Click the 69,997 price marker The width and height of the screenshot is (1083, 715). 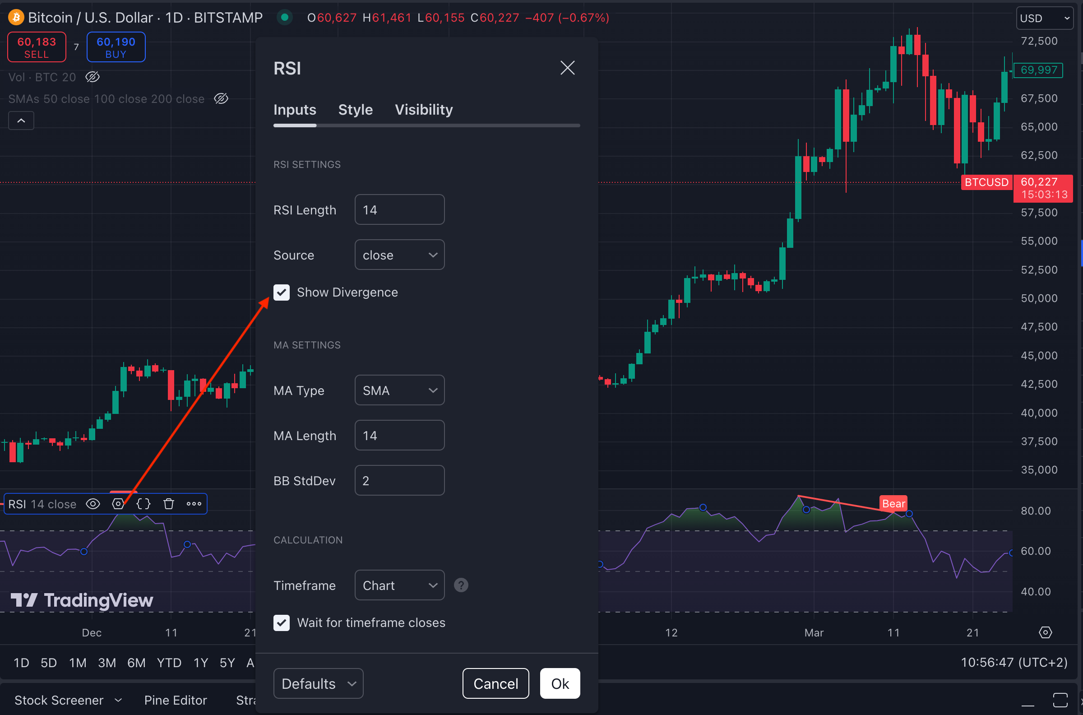pos(1038,70)
